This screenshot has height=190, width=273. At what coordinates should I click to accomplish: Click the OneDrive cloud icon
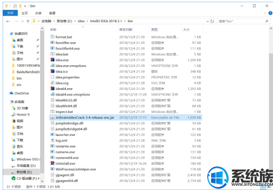pyautogui.click(x=11, y=93)
